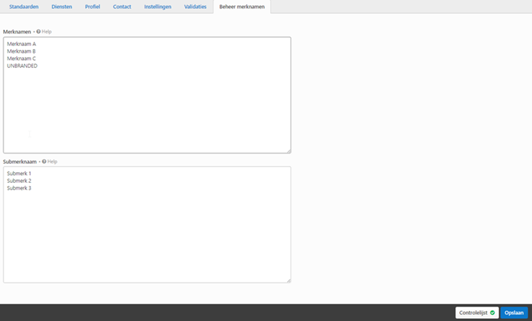Open the Diensten tab
This screenshot has width=532, height=321.
[61, 6]
